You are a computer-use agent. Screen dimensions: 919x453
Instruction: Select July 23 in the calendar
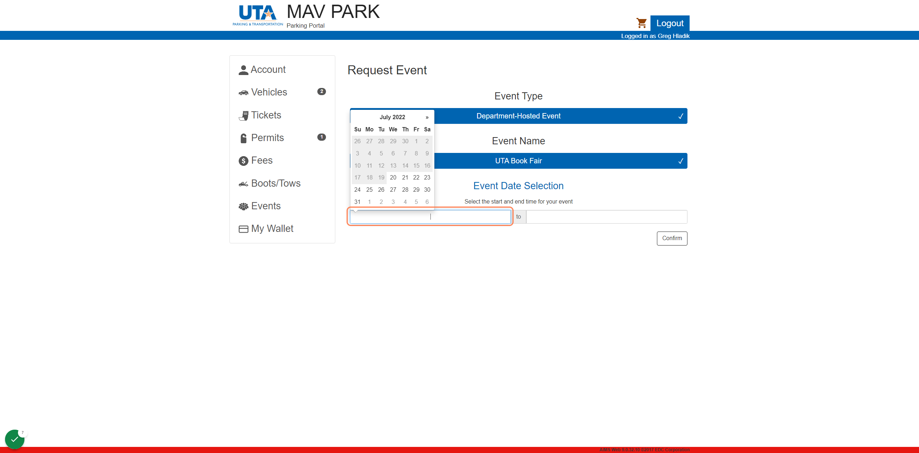pyautogui.click(x=427, y=177)
